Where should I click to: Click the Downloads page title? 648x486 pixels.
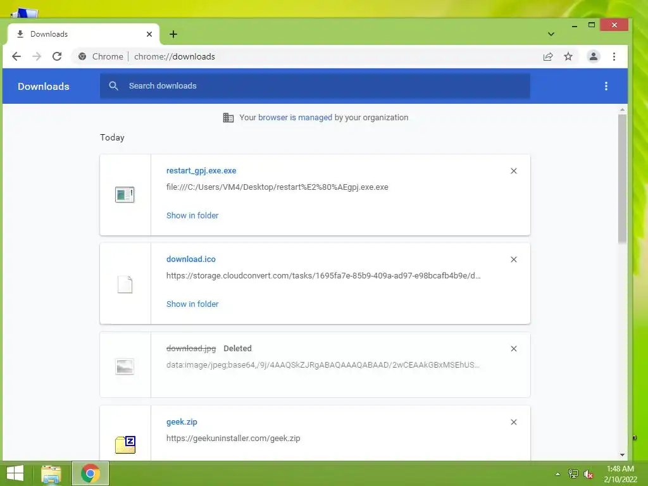coord(44,86)
